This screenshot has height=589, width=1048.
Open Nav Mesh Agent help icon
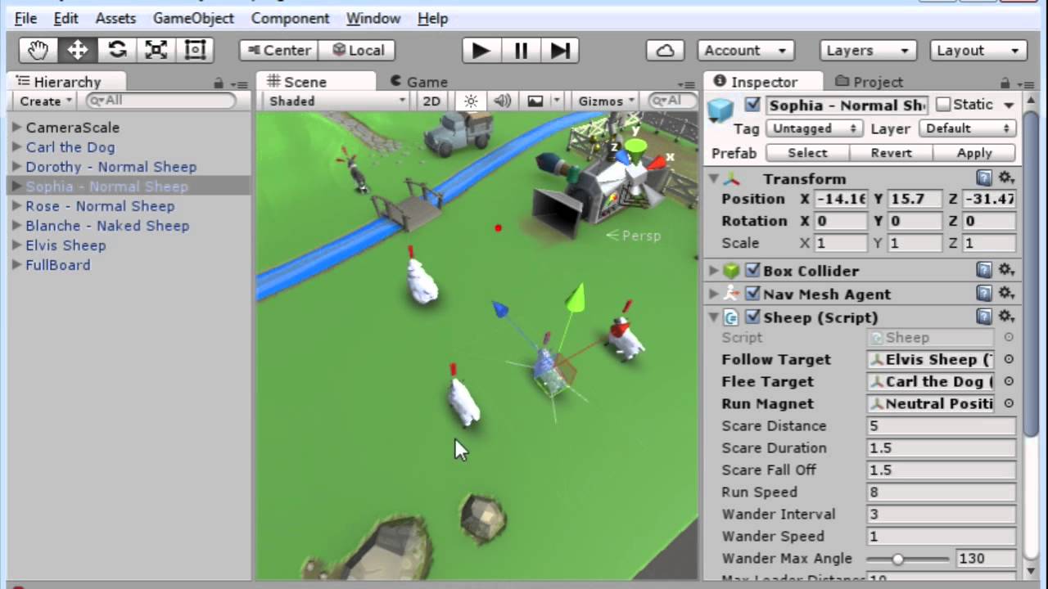coord(984,294)
